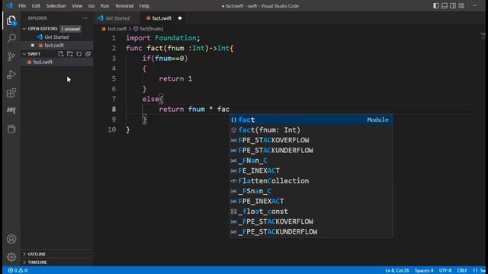Click the VS Code logo in title bar
Screen dimensions: 488x274
click(9, 5)
